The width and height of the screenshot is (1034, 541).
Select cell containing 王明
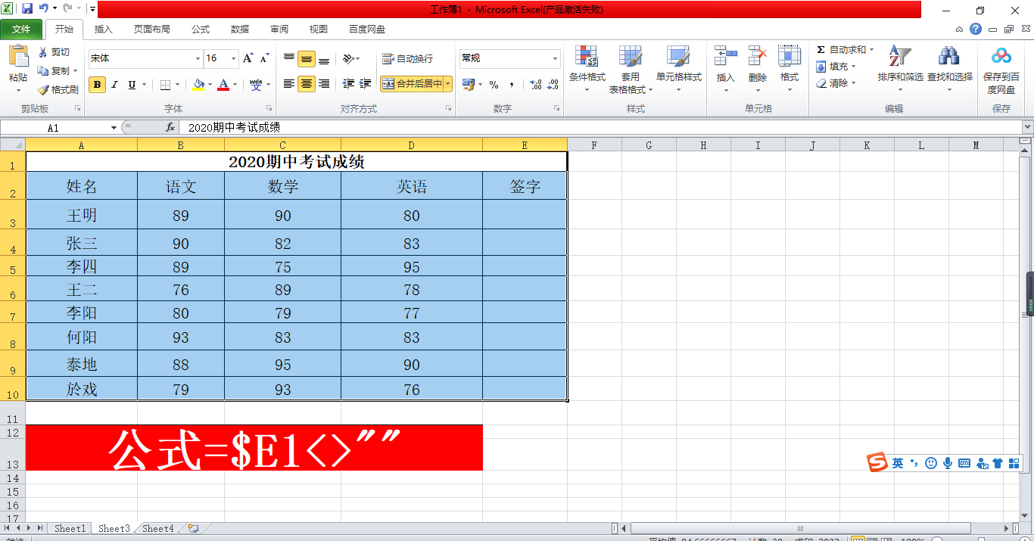(x=82, y=215)
